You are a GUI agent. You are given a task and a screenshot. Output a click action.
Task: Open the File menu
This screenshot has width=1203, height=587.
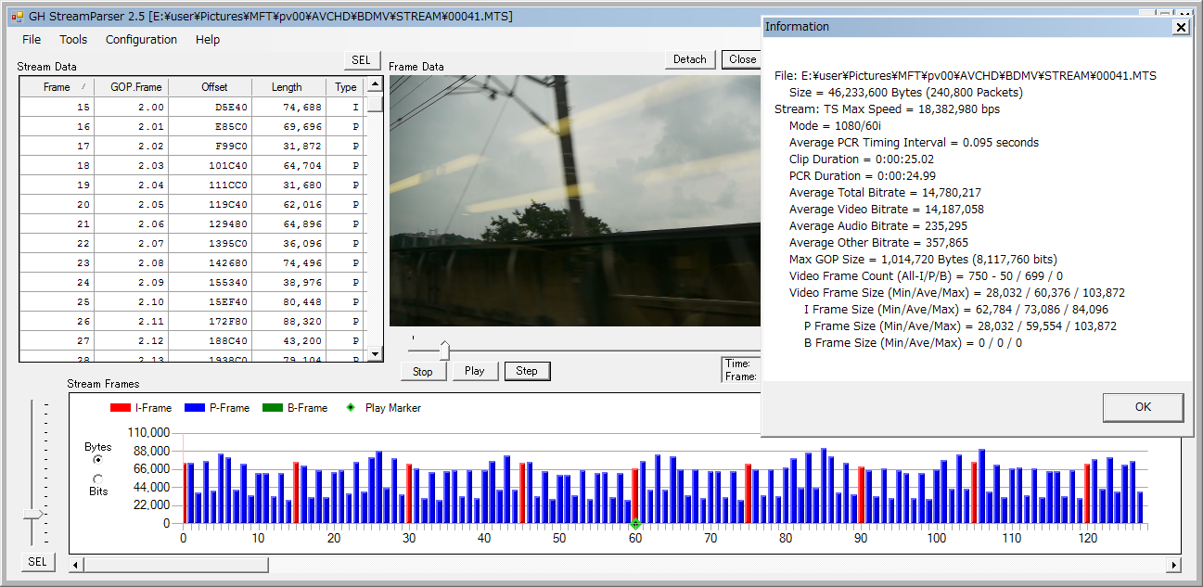coord(32,40)
